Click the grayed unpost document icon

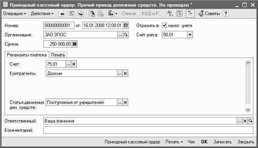[x=101, y=14]
